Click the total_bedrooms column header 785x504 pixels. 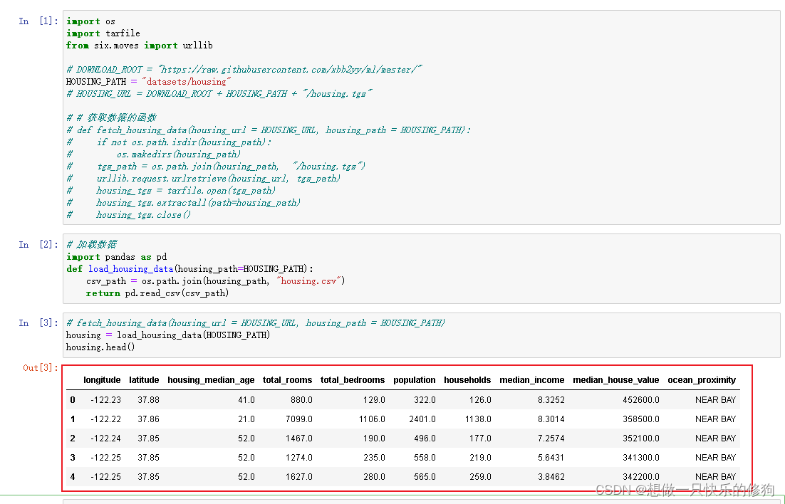tap(353, 380)
